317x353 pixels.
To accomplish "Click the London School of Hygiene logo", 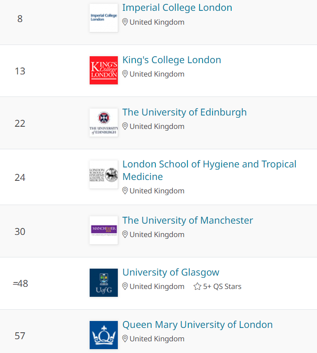I will click(x=104, y=174).
